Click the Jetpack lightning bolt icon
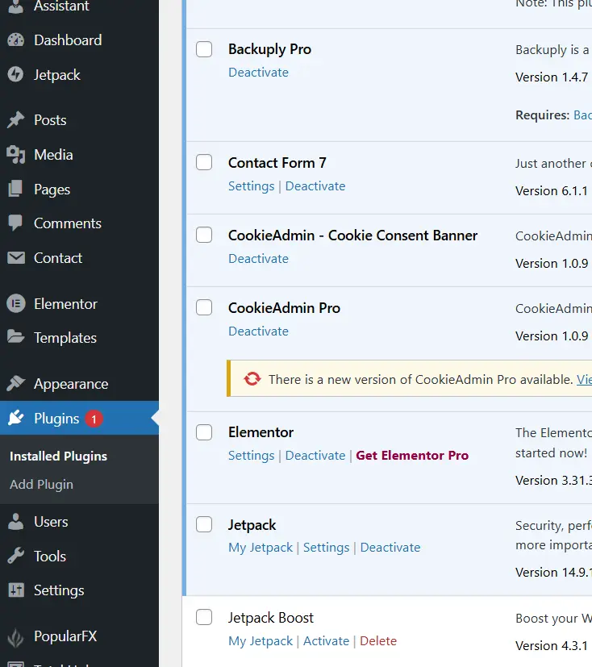This screenshot has width=592, height=667. coord(16,74)
